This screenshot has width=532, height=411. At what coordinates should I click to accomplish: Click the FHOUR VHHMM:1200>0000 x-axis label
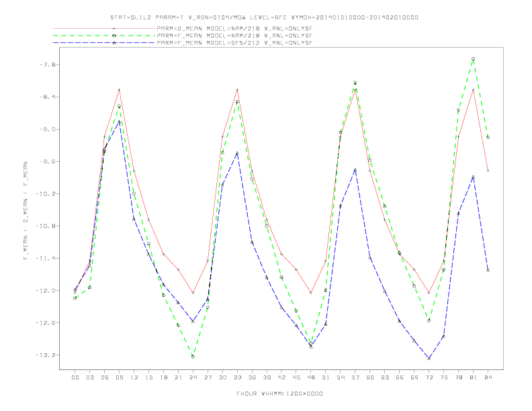tap(279, 394)
